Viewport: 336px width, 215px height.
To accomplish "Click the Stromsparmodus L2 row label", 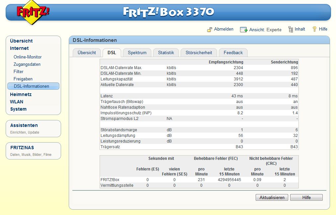I will tap(120, 118).
